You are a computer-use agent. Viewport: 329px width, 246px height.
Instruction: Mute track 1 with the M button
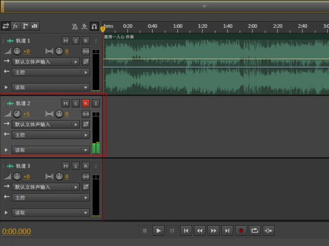[x=66, y=41]
